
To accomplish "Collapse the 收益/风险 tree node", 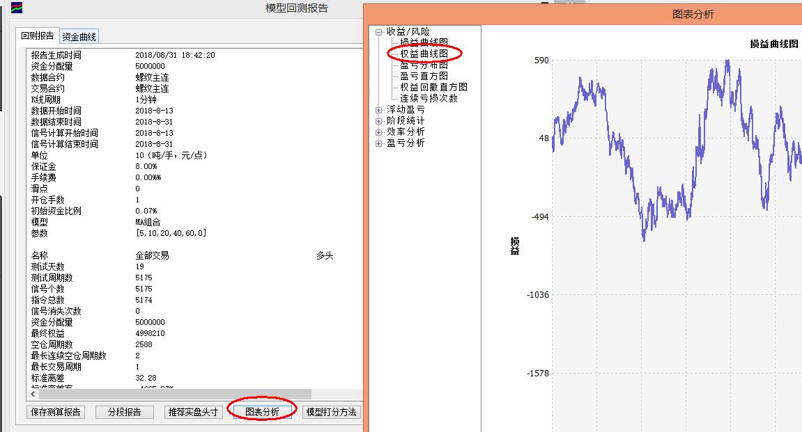I will [379, 32].
